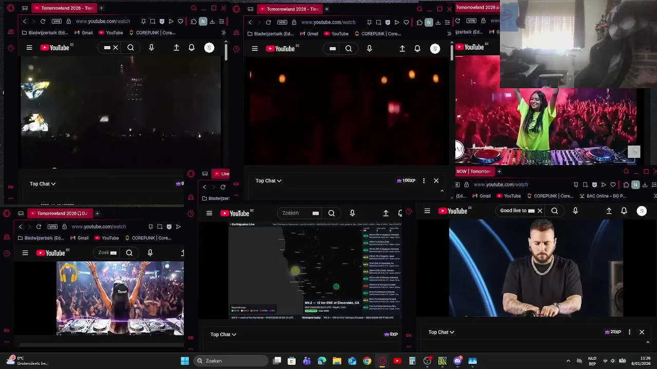Open Bladwijzerbalk bookmarks folder in dark-stage window
657x369 pixels.
pos(46,33)
